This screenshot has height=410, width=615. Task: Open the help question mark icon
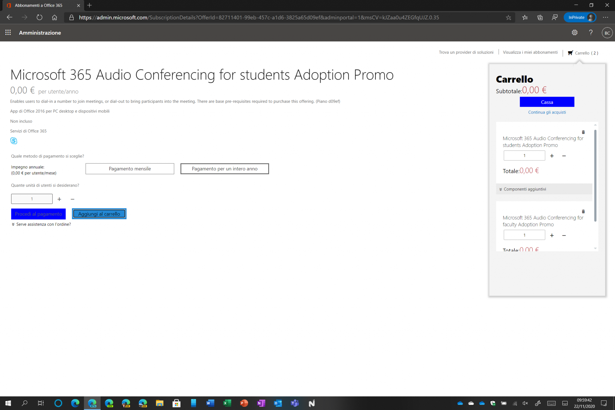pos(591,33)
